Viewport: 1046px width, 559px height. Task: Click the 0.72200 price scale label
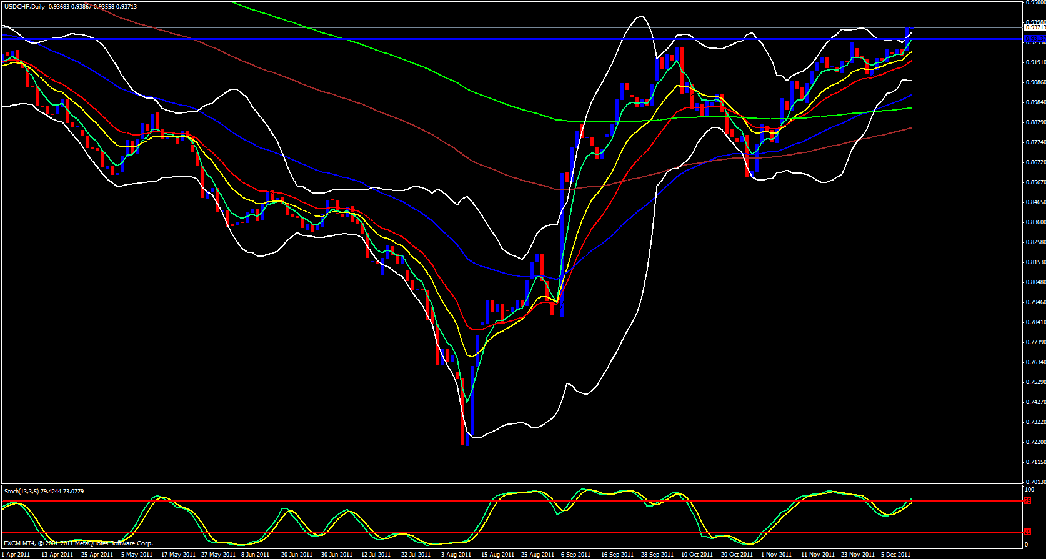(x=1035, y=442)
